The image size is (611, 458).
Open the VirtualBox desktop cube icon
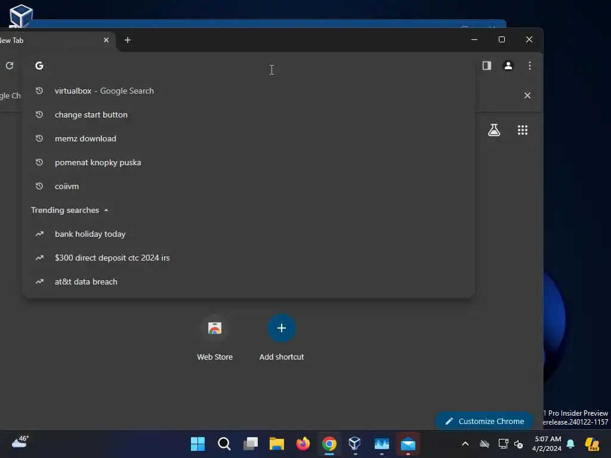[x=21, y=16]
